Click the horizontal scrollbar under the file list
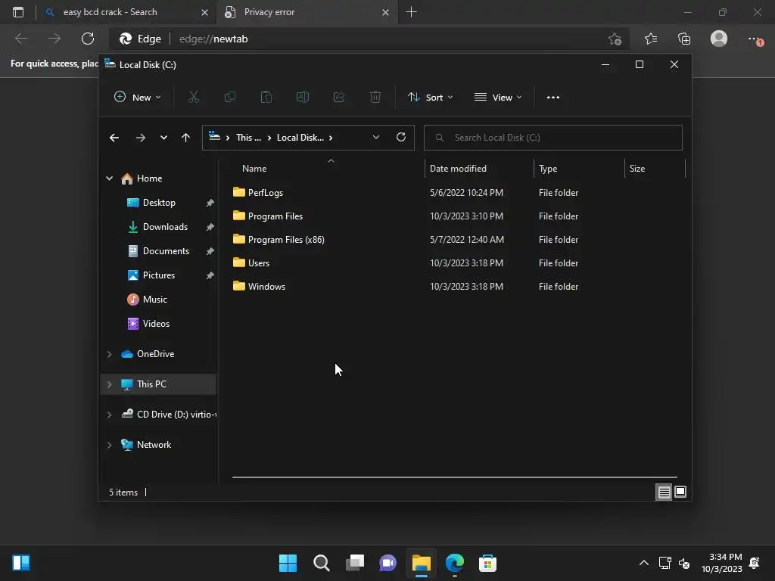The width and height of the screenshot is (775, 581). click(455, 477)
